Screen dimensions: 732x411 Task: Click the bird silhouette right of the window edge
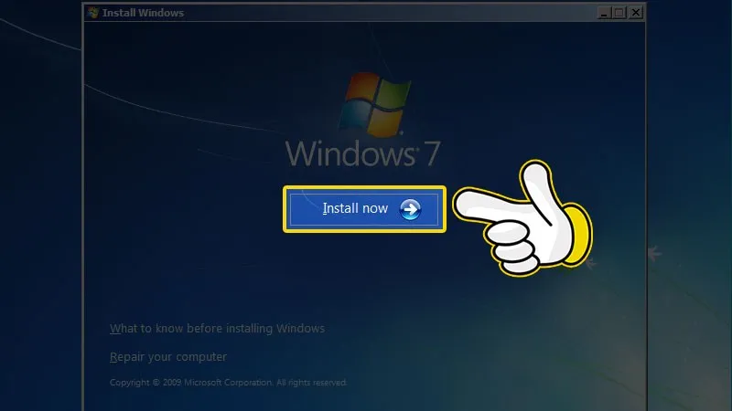654,254
